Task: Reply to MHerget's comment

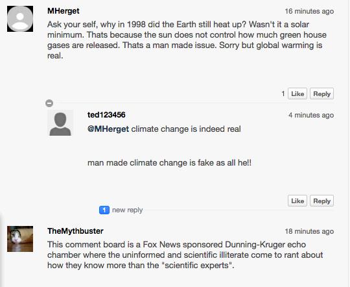Action: pos(321,94)
